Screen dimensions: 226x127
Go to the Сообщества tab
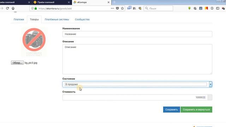[82, 19]
